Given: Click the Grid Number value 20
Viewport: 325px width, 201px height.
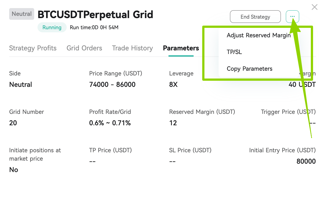Looking at the screenshot, I should 13,123.
